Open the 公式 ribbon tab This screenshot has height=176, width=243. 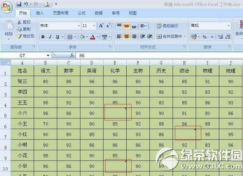pyautogui.click(x=82, y=13)
